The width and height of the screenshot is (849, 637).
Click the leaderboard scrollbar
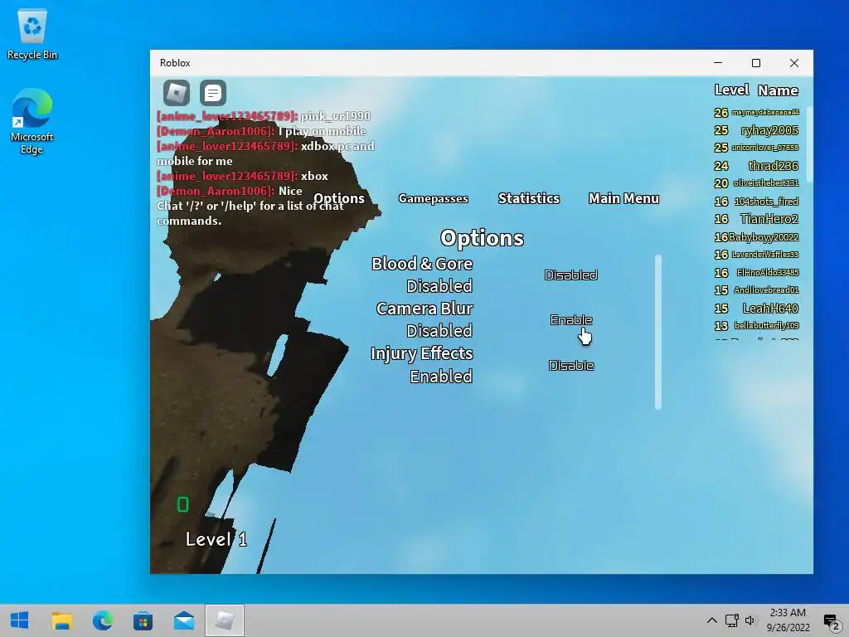(x=809, y=144)
